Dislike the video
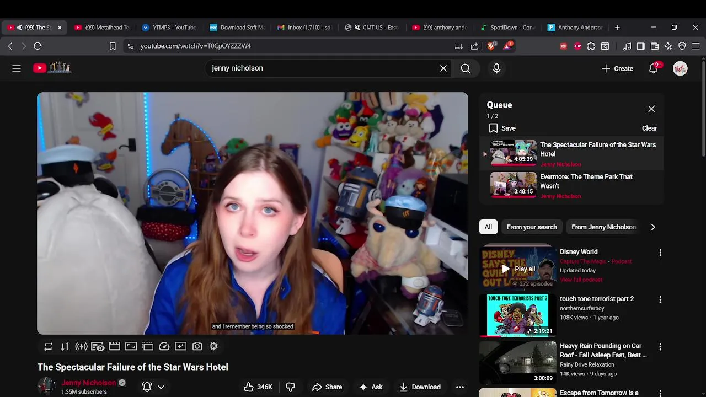Screen dimensions: 706x397 pyautogui.click(x=290, y=387)
